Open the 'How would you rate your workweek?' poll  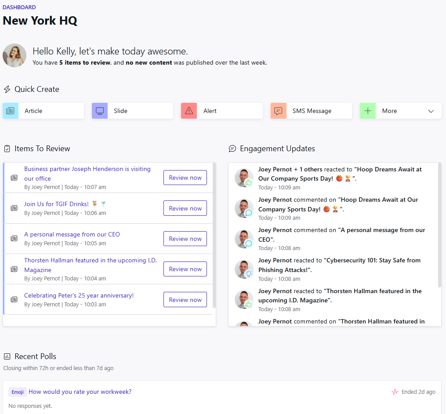80,392
